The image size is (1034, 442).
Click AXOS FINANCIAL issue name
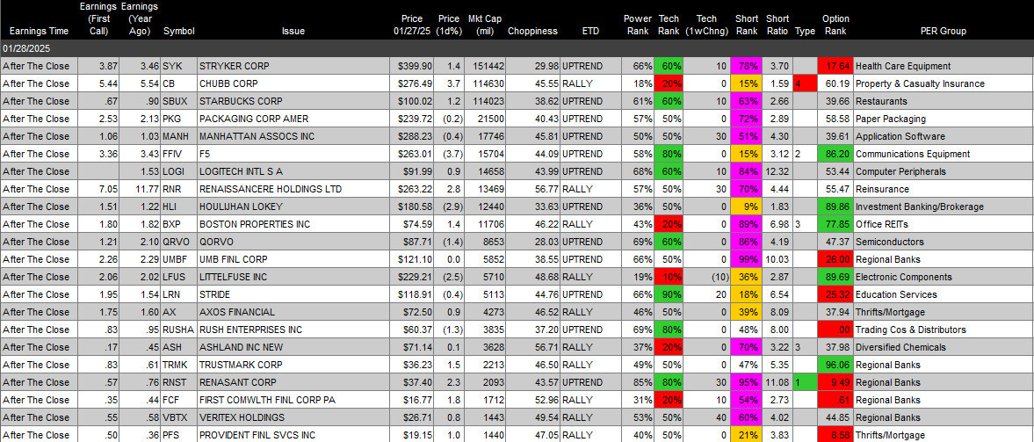(x=236, y=312)
